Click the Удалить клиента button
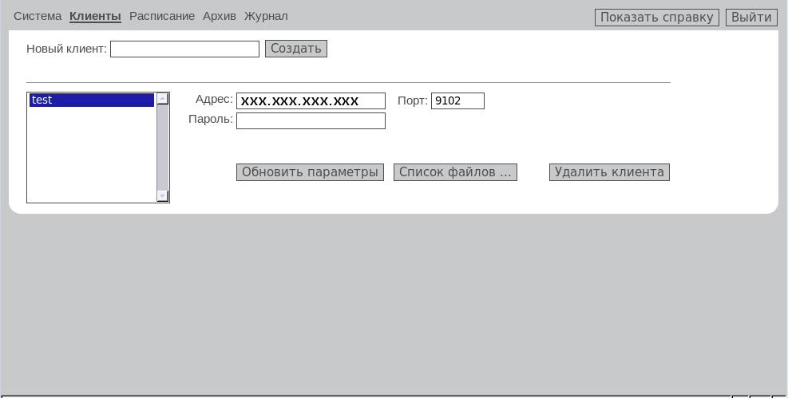 pyautogui.click(x=609, y=172)
